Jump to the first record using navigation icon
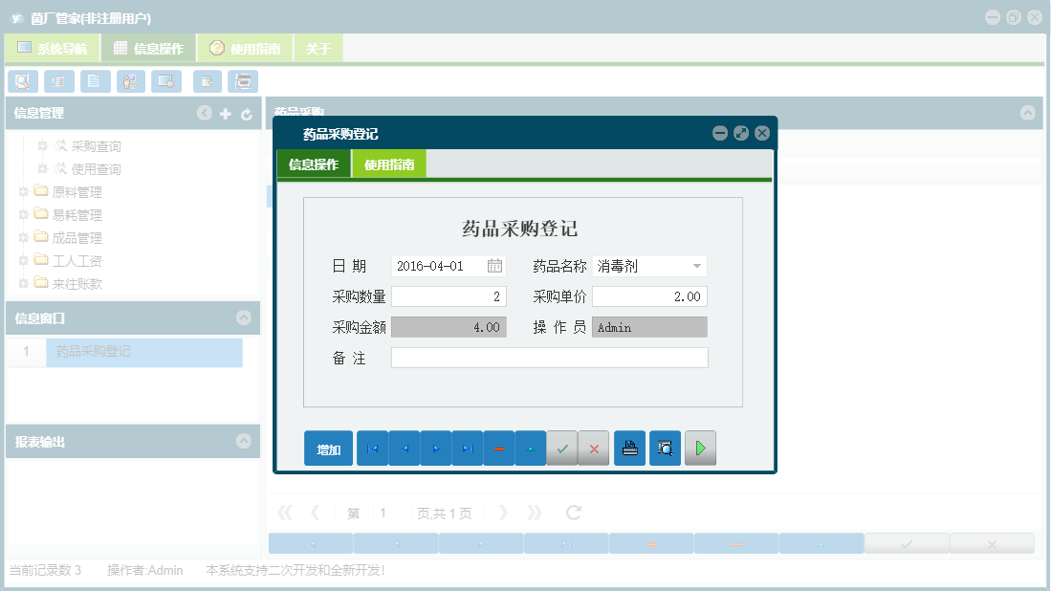The image size is (1051, 591). click(372, 448)
